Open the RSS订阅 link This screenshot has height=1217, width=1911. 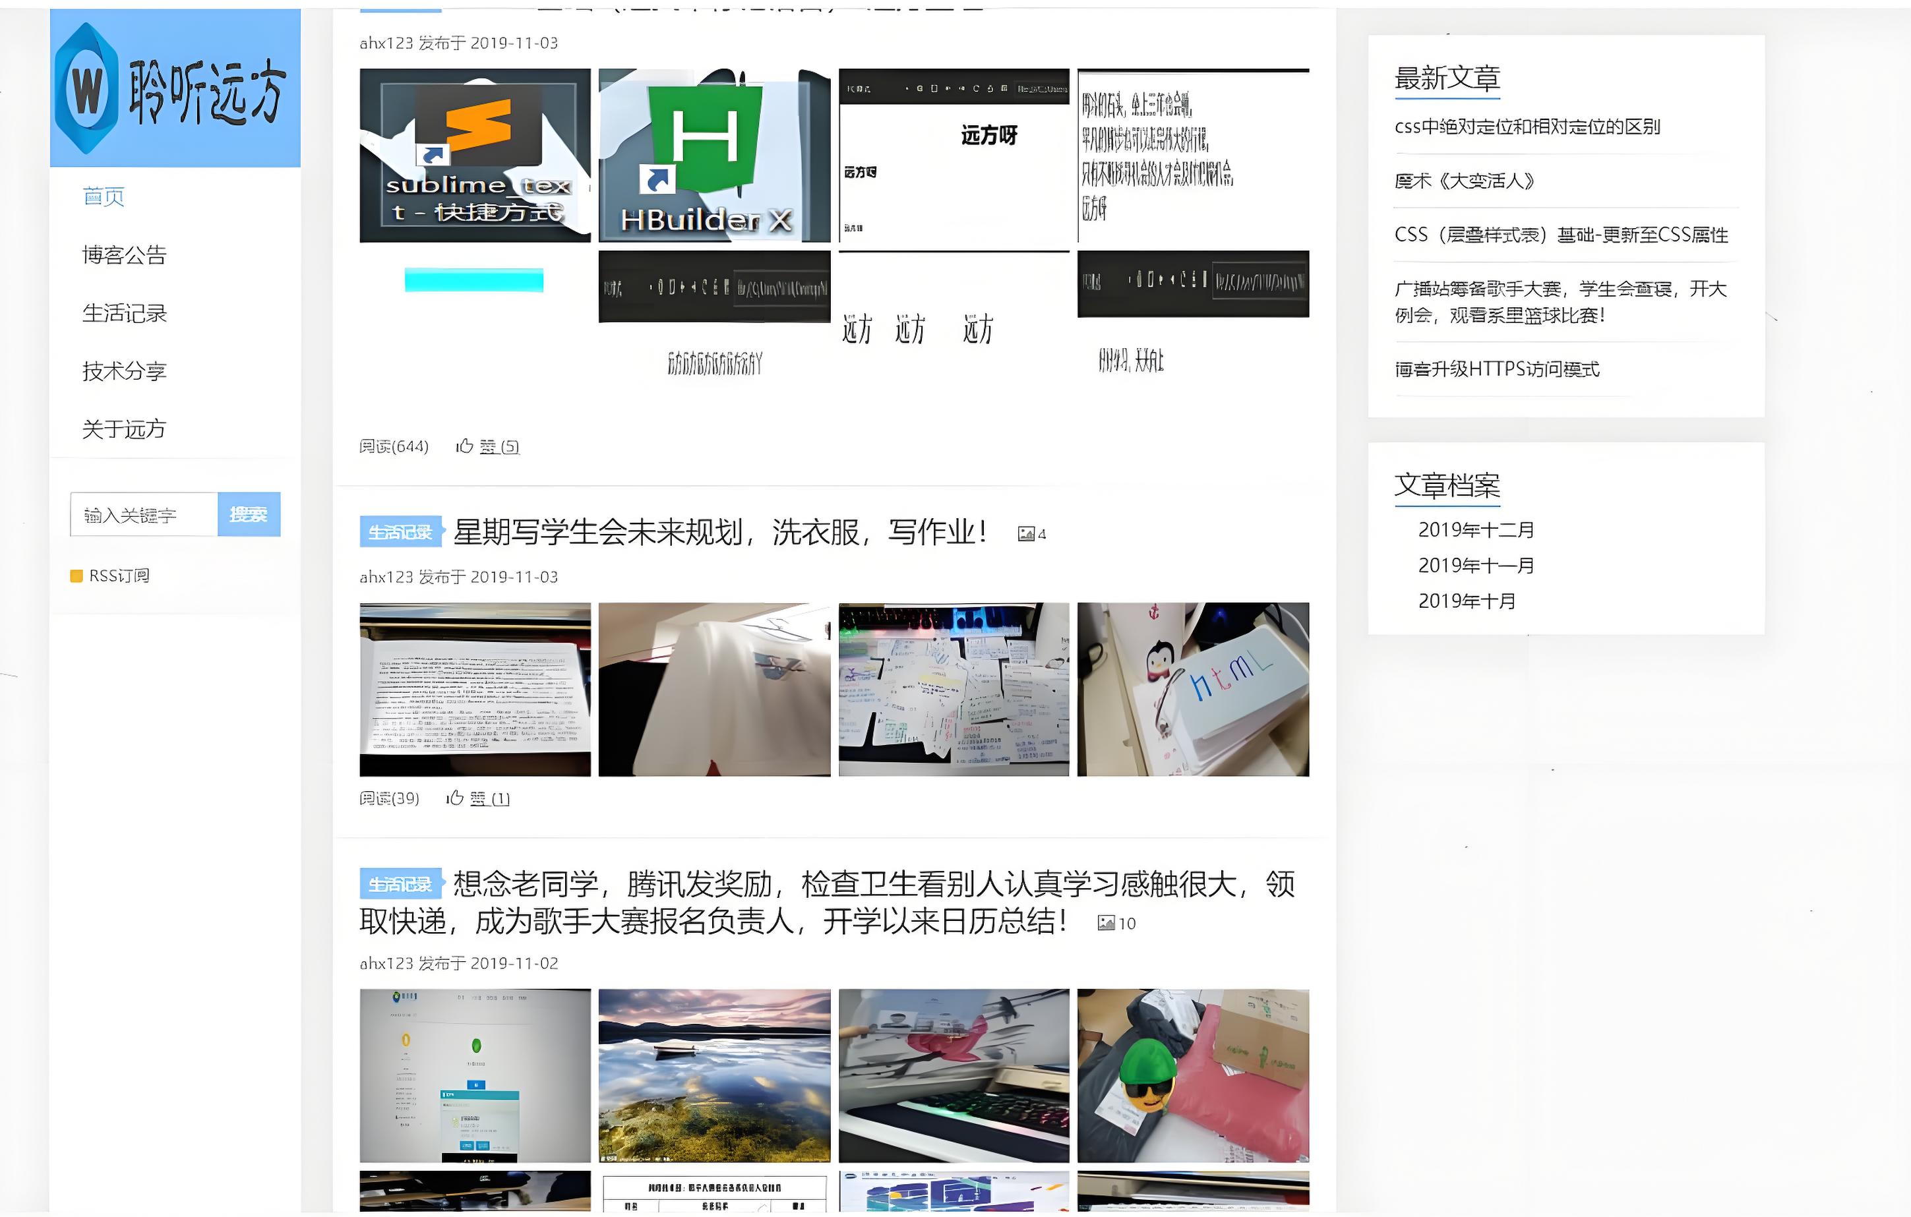pos(119,576)
